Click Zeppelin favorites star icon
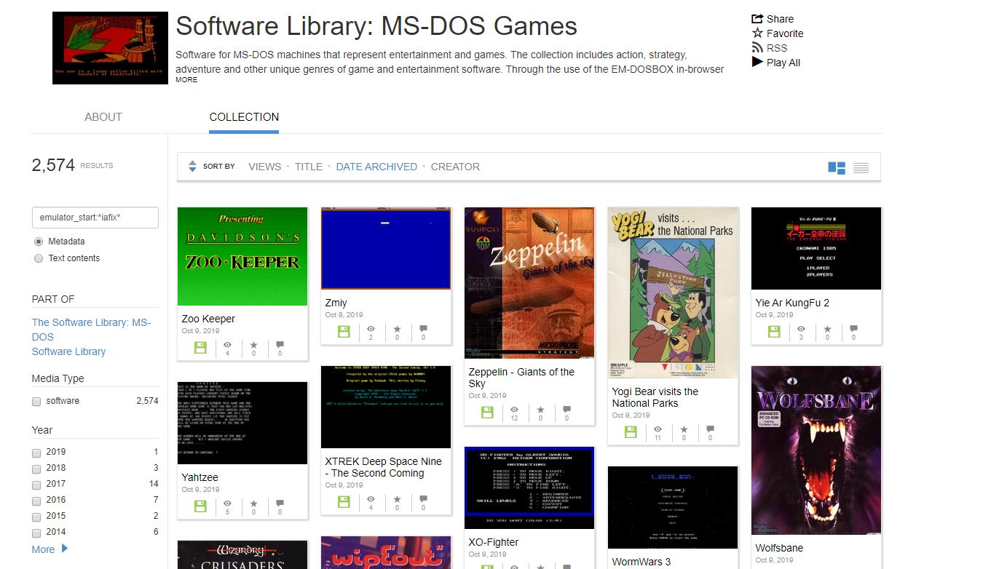Screen dimensions: 991x569 [540, 409]
